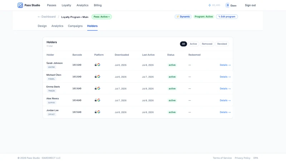Click barcode 1033GHD
Image resolution: width=286 pixels, height=161 pixels.
coord(77,88)
